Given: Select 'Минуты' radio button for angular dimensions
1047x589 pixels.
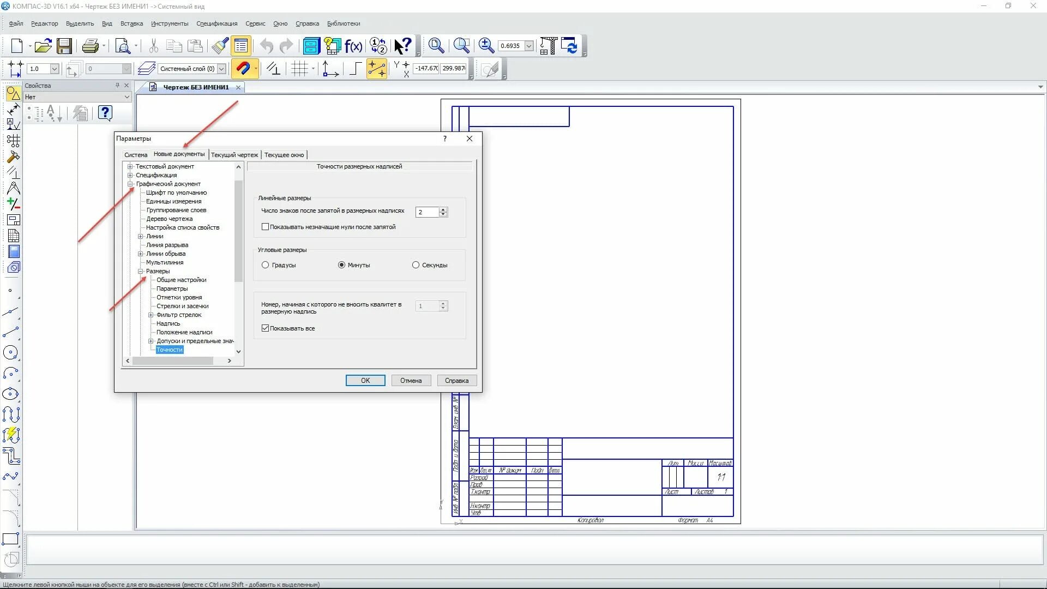Looking at the screenshot, I should [x=341, y=265].
